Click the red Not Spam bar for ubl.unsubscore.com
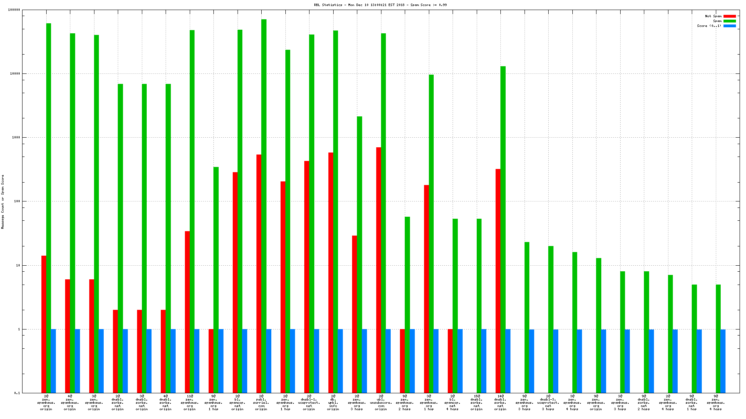This screenshot has height=419, width=746. pyautogui.click(x=379, y=270)
